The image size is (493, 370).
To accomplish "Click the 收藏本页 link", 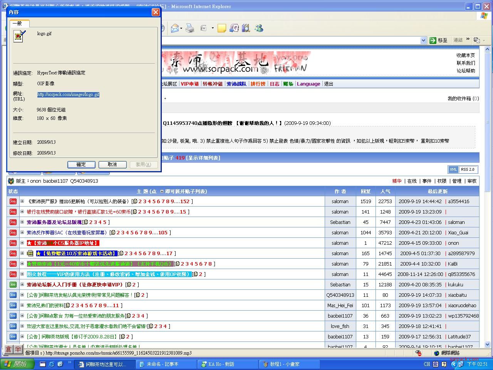I will (466, 55).
